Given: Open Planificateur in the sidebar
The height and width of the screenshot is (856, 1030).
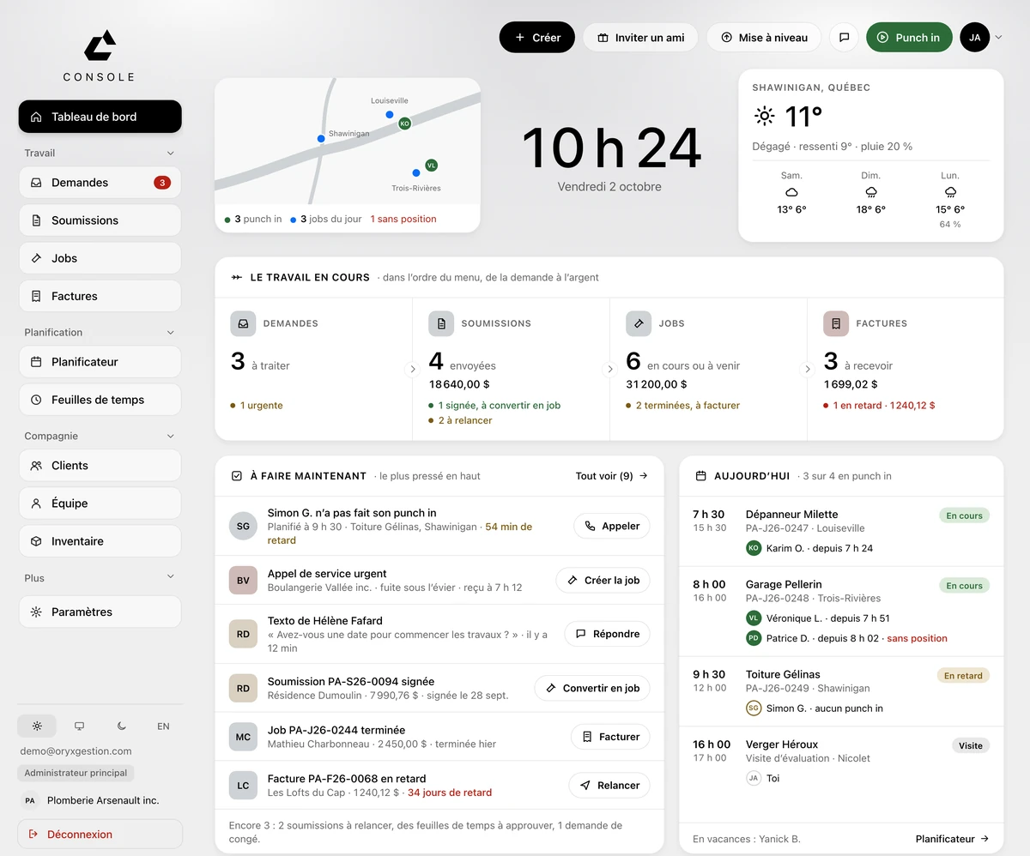Looking at the screenshot, I should [x=100, y=362].
